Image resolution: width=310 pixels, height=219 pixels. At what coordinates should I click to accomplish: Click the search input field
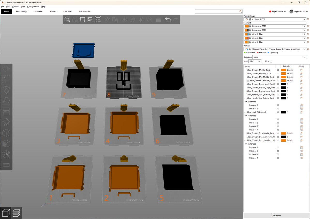pyautogui.click(x=218, y=11)
